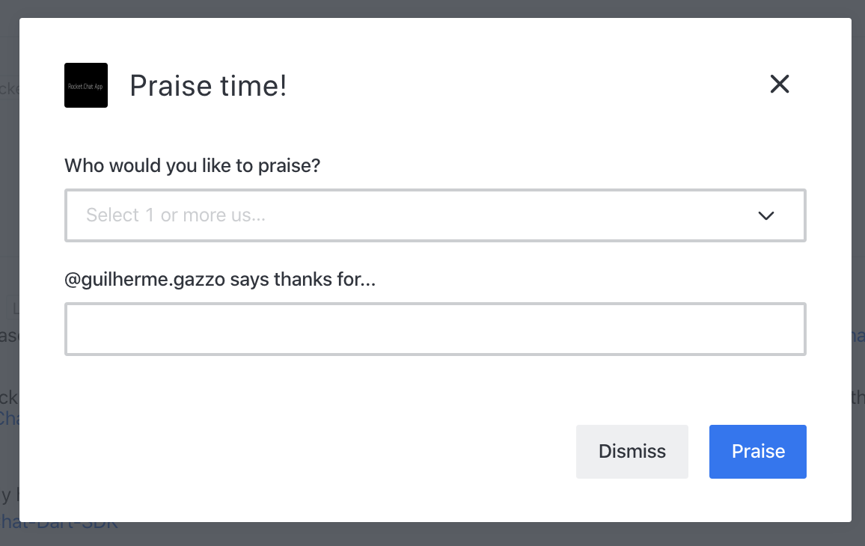865x546 pixels.
Task: Click the placeholder text in user selector
Action: 177,215
